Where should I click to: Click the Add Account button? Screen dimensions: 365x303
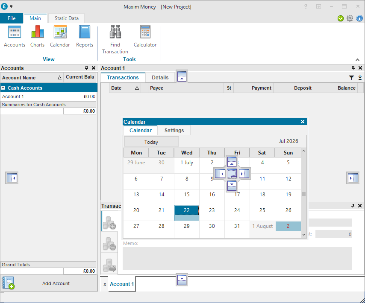pos(49,283)
